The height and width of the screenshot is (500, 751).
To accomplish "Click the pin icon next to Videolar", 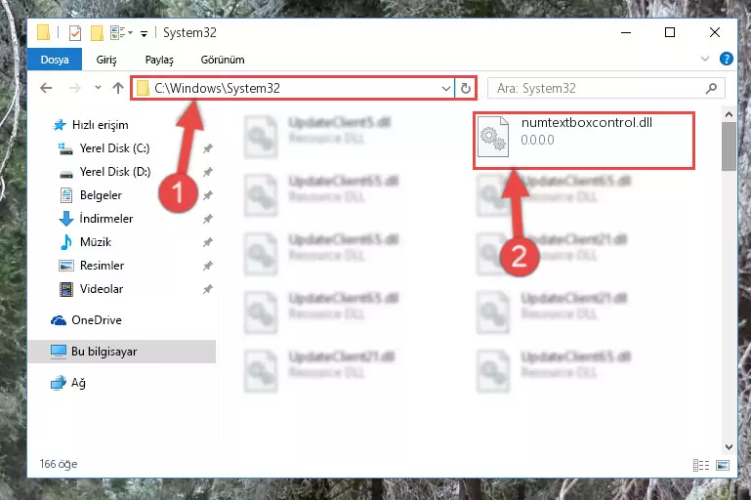I will tap(207, 289).
